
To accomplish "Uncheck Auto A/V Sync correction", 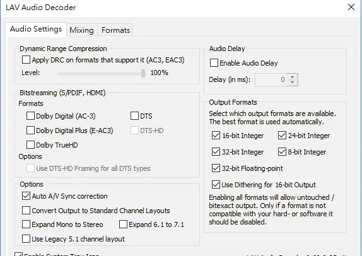I will 26,196.
